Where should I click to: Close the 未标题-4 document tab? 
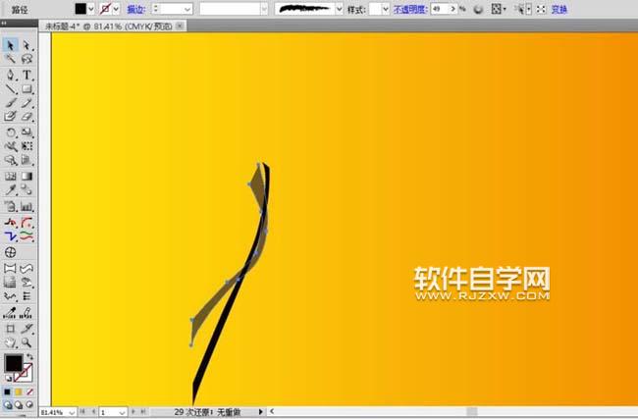(x=180, y=26)
